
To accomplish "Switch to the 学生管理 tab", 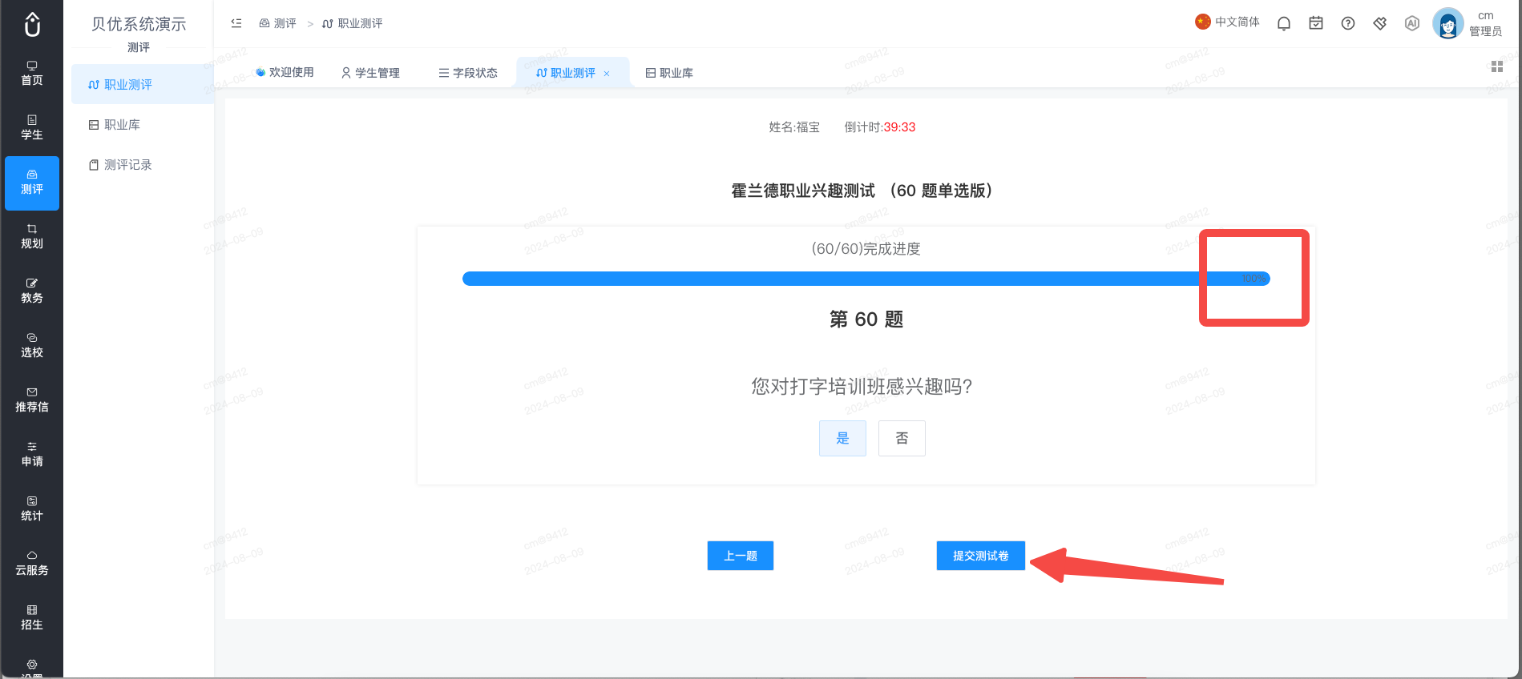I will click(x=370, y=73).
